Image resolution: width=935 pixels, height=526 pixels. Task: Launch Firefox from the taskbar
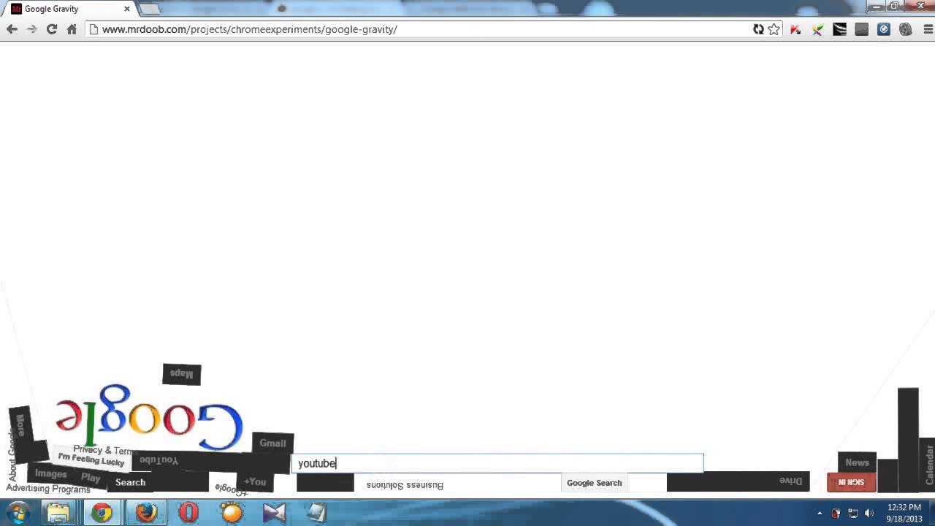pos(145,513)
